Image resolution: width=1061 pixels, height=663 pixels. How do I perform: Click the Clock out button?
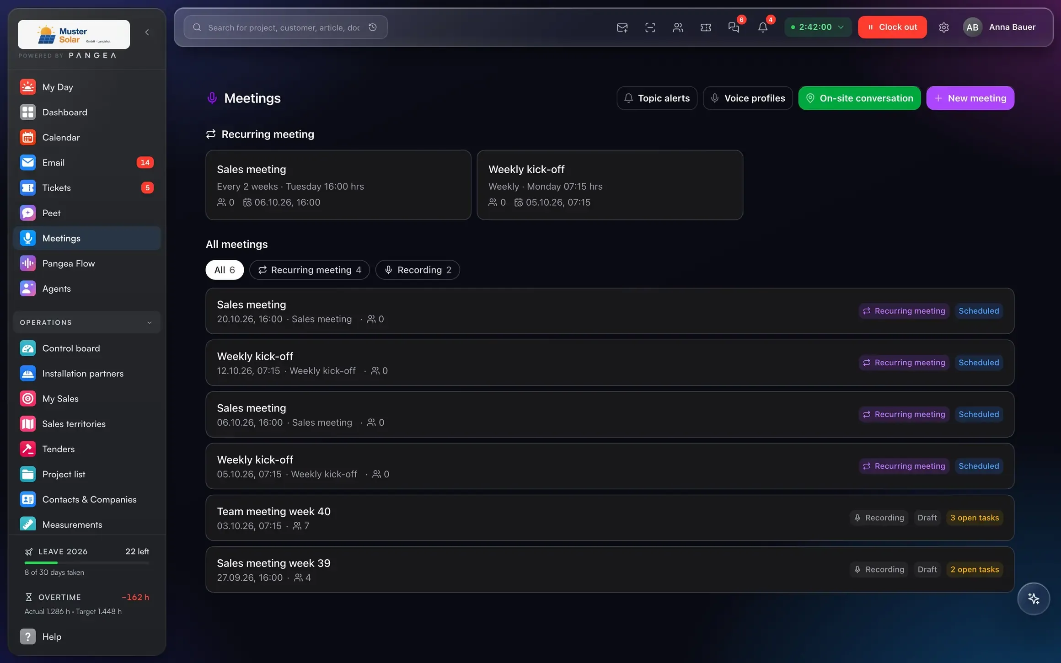(892, 27)
